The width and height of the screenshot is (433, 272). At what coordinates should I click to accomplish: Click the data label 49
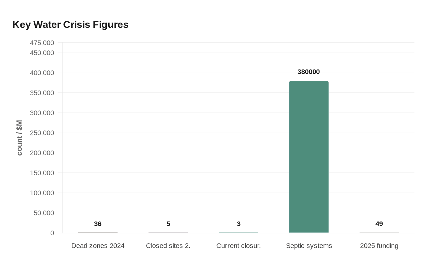(x=379, y=224)
